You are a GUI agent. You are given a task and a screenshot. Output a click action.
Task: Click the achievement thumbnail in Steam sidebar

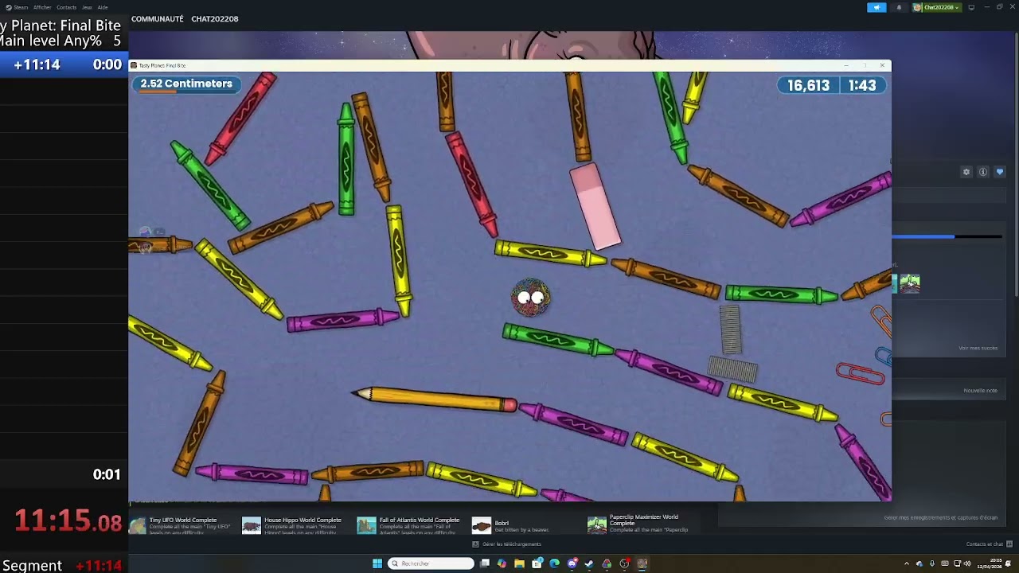(910, 283)
